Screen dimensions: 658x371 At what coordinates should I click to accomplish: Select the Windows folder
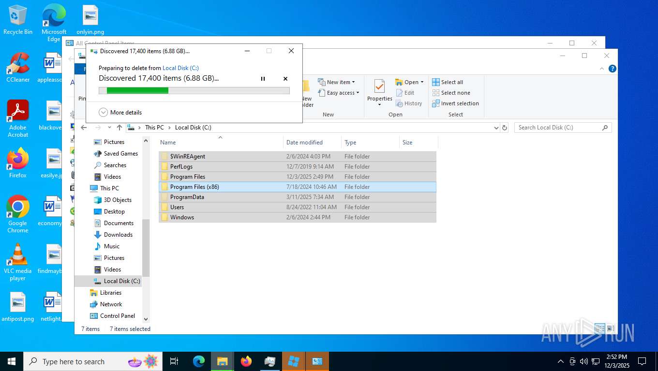(298, 217)
